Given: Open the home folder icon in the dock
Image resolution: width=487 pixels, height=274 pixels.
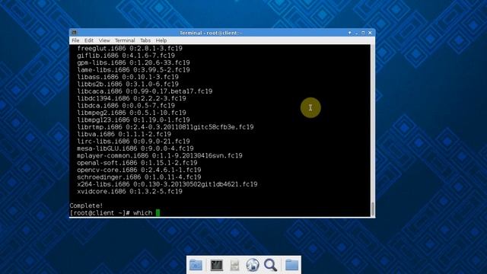Looking at the screenshot, I should 196,265.
